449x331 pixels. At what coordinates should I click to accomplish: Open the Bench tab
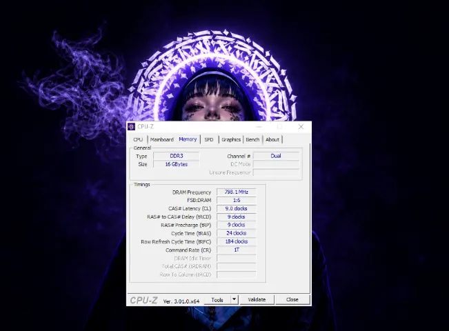pos(252,139)
